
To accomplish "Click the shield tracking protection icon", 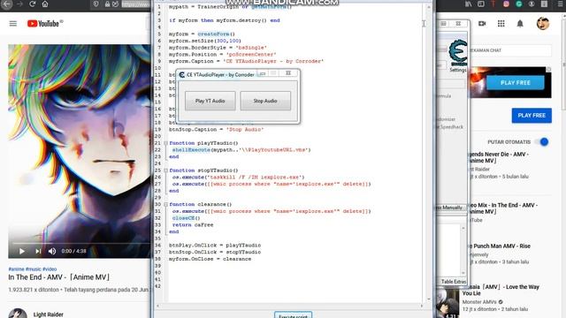I will (x=96, y=4).
